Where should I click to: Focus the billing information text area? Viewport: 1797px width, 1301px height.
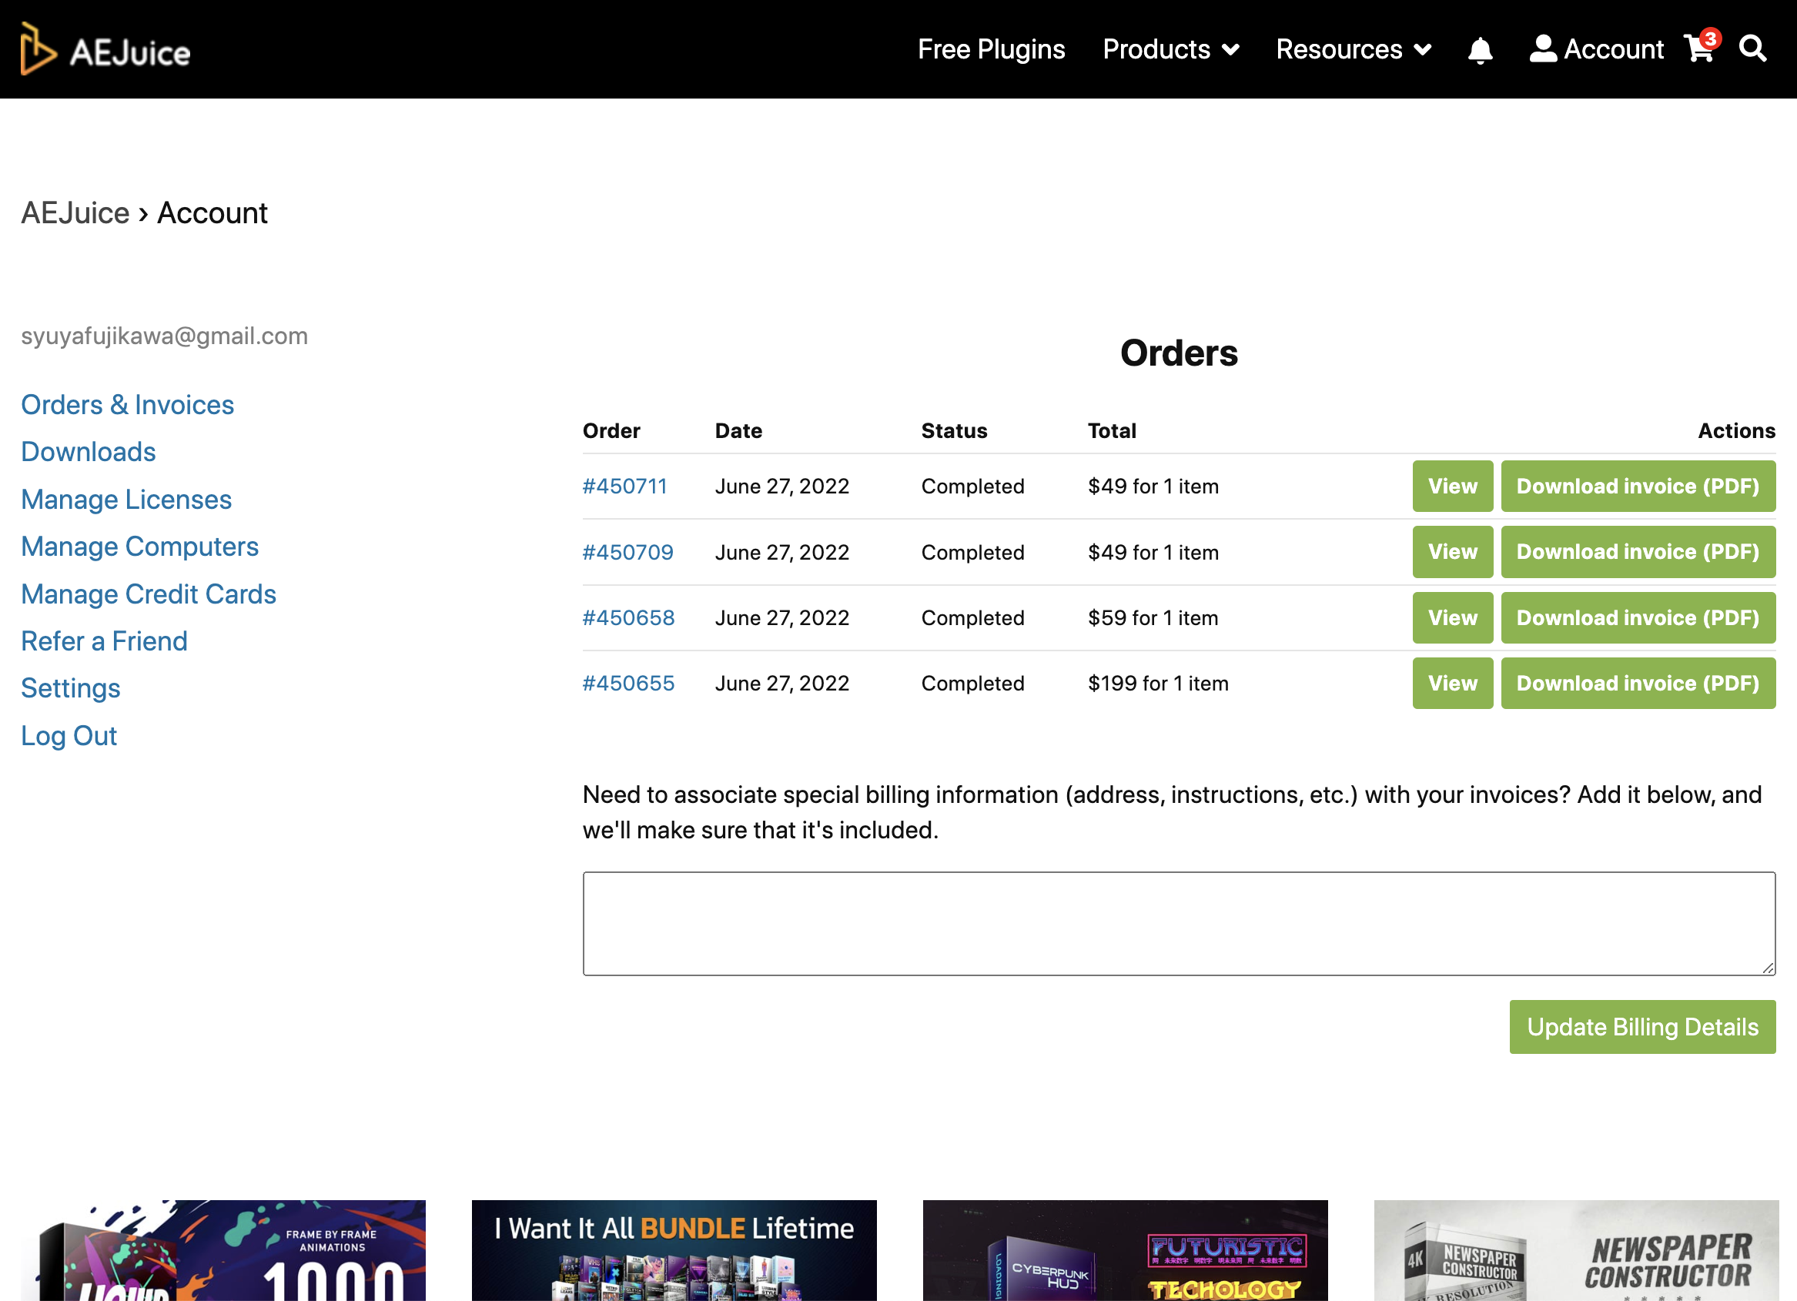[x=1179, y=923]
